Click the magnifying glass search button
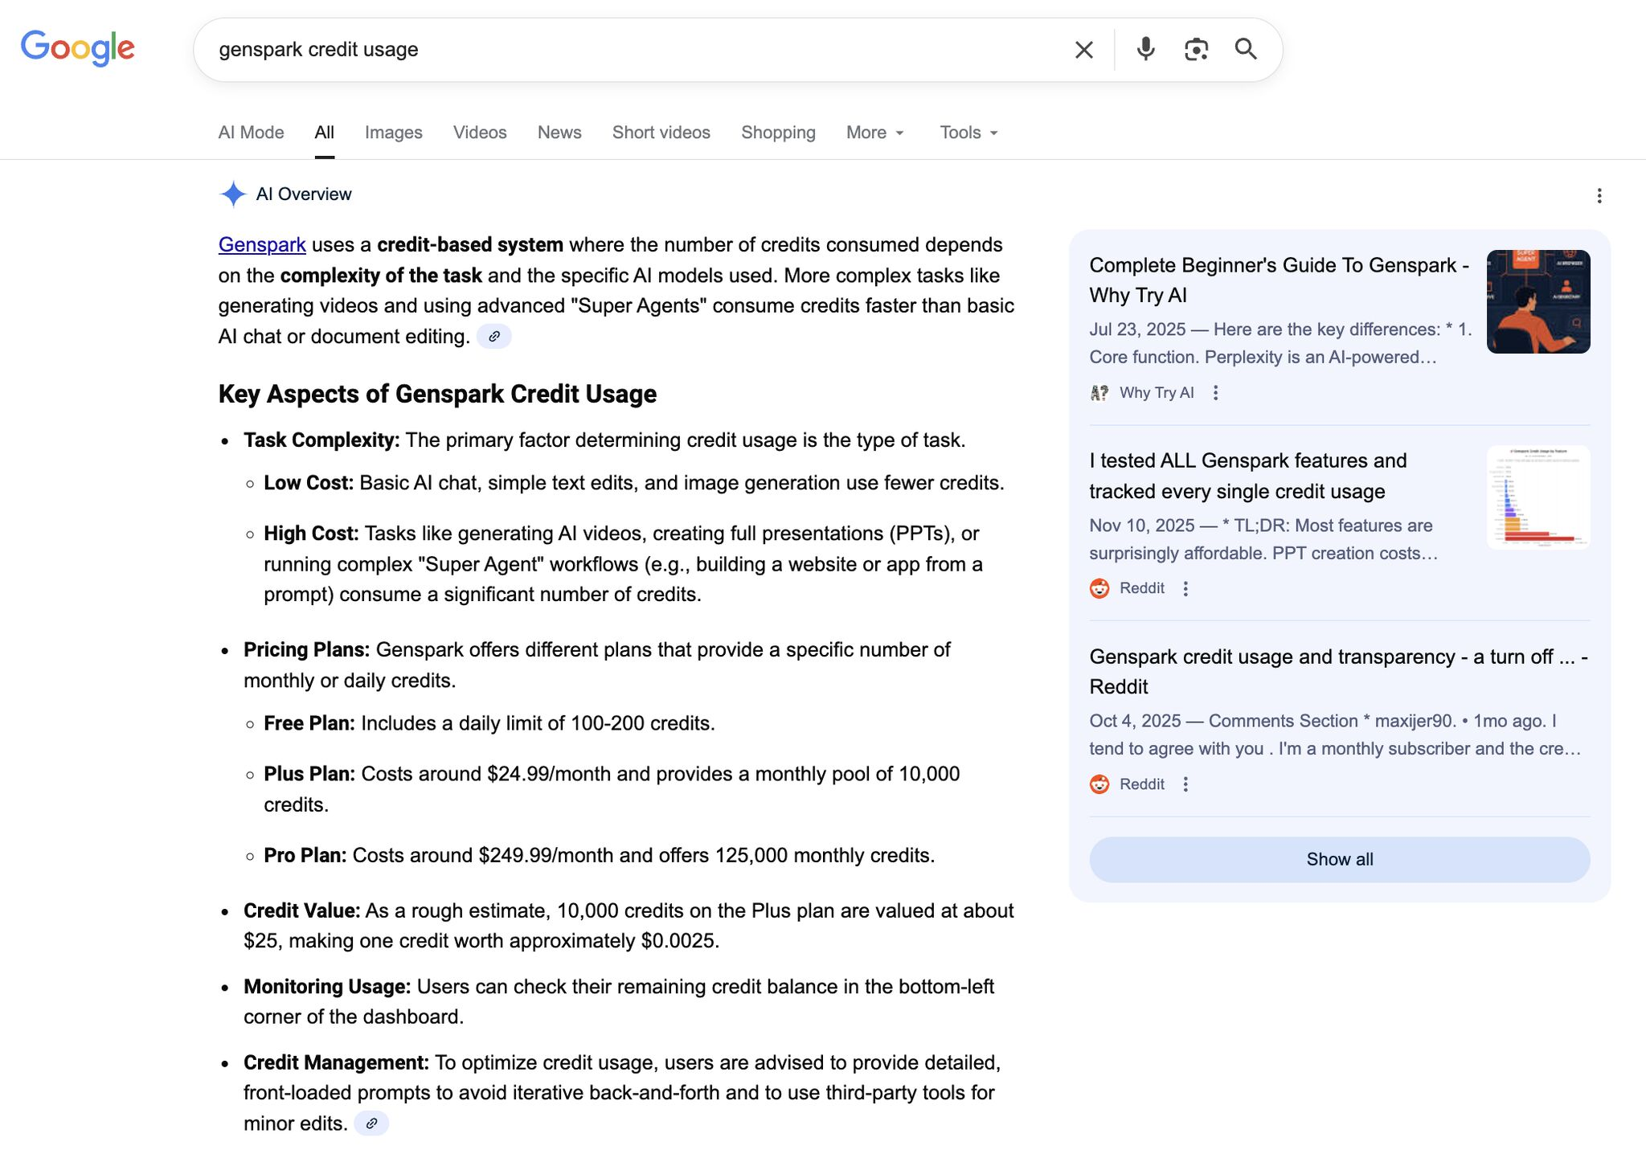Screen dimensions: 1646x1158 [1246, 50]
